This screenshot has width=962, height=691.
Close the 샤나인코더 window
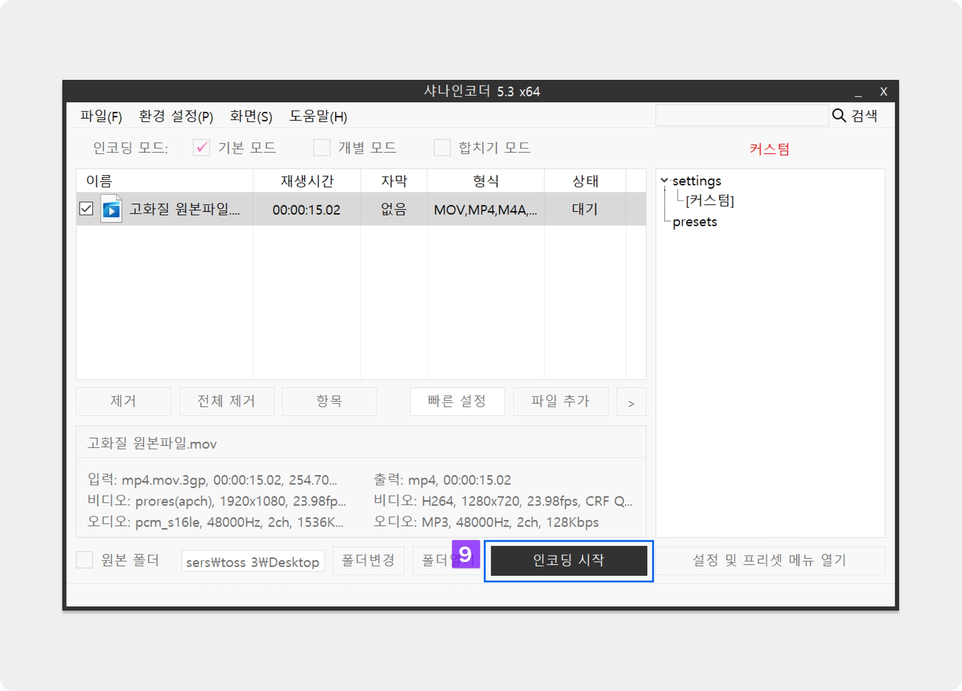tap(883, 92)
